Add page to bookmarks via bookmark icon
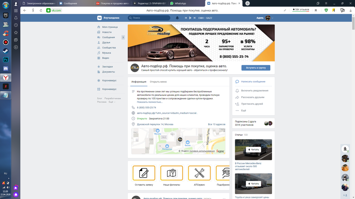The height and width of the screenshot is (199, 355). click(316, 10)
